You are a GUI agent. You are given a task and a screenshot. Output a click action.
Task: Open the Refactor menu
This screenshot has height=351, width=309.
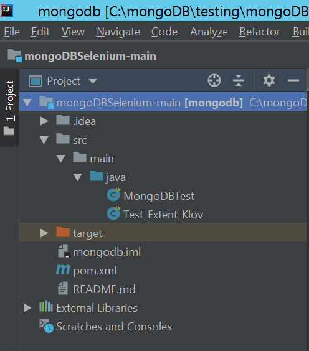[260, 32]
